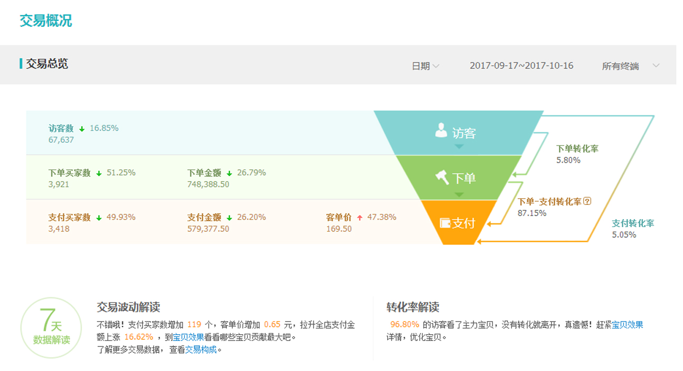Click the down arrow beside 下单金额
The image size is (683, 371).
click(229, 173)
